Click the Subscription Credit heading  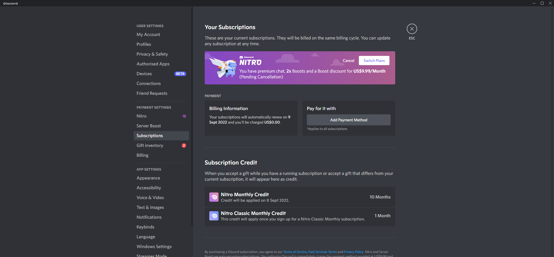(x=231, y=162)
